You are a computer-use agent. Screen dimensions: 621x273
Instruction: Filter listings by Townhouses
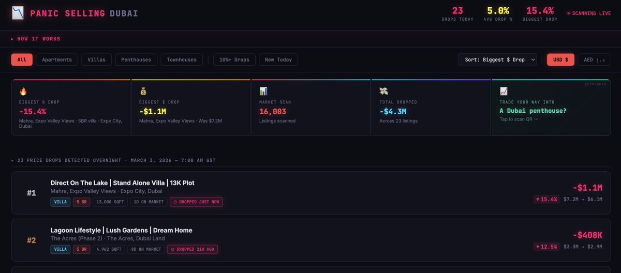[x=182, y=59]
